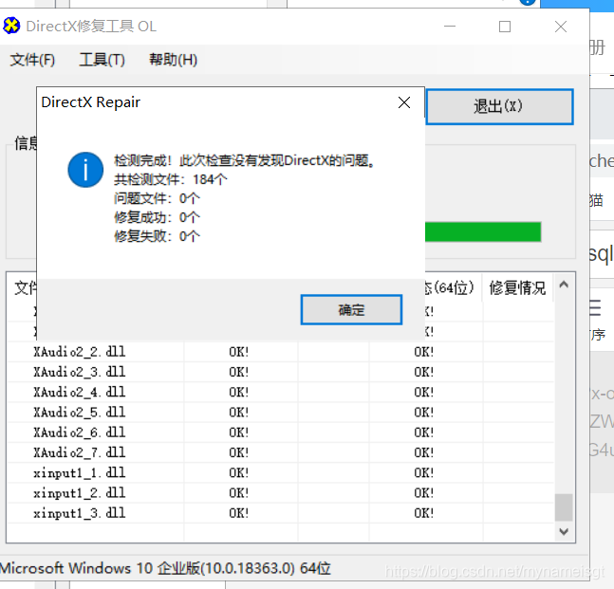
Task: Select the XAudio2_5.dll row
Action: pos(280,412)
